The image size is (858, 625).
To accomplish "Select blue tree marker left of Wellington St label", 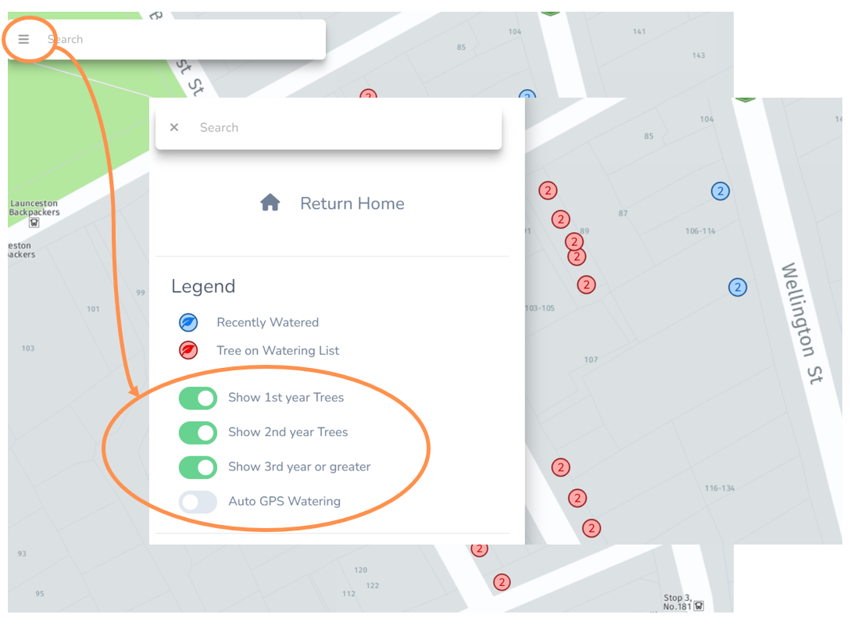I will (x=737, y=287).
